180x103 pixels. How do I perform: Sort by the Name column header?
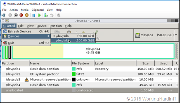pos(50,63)
